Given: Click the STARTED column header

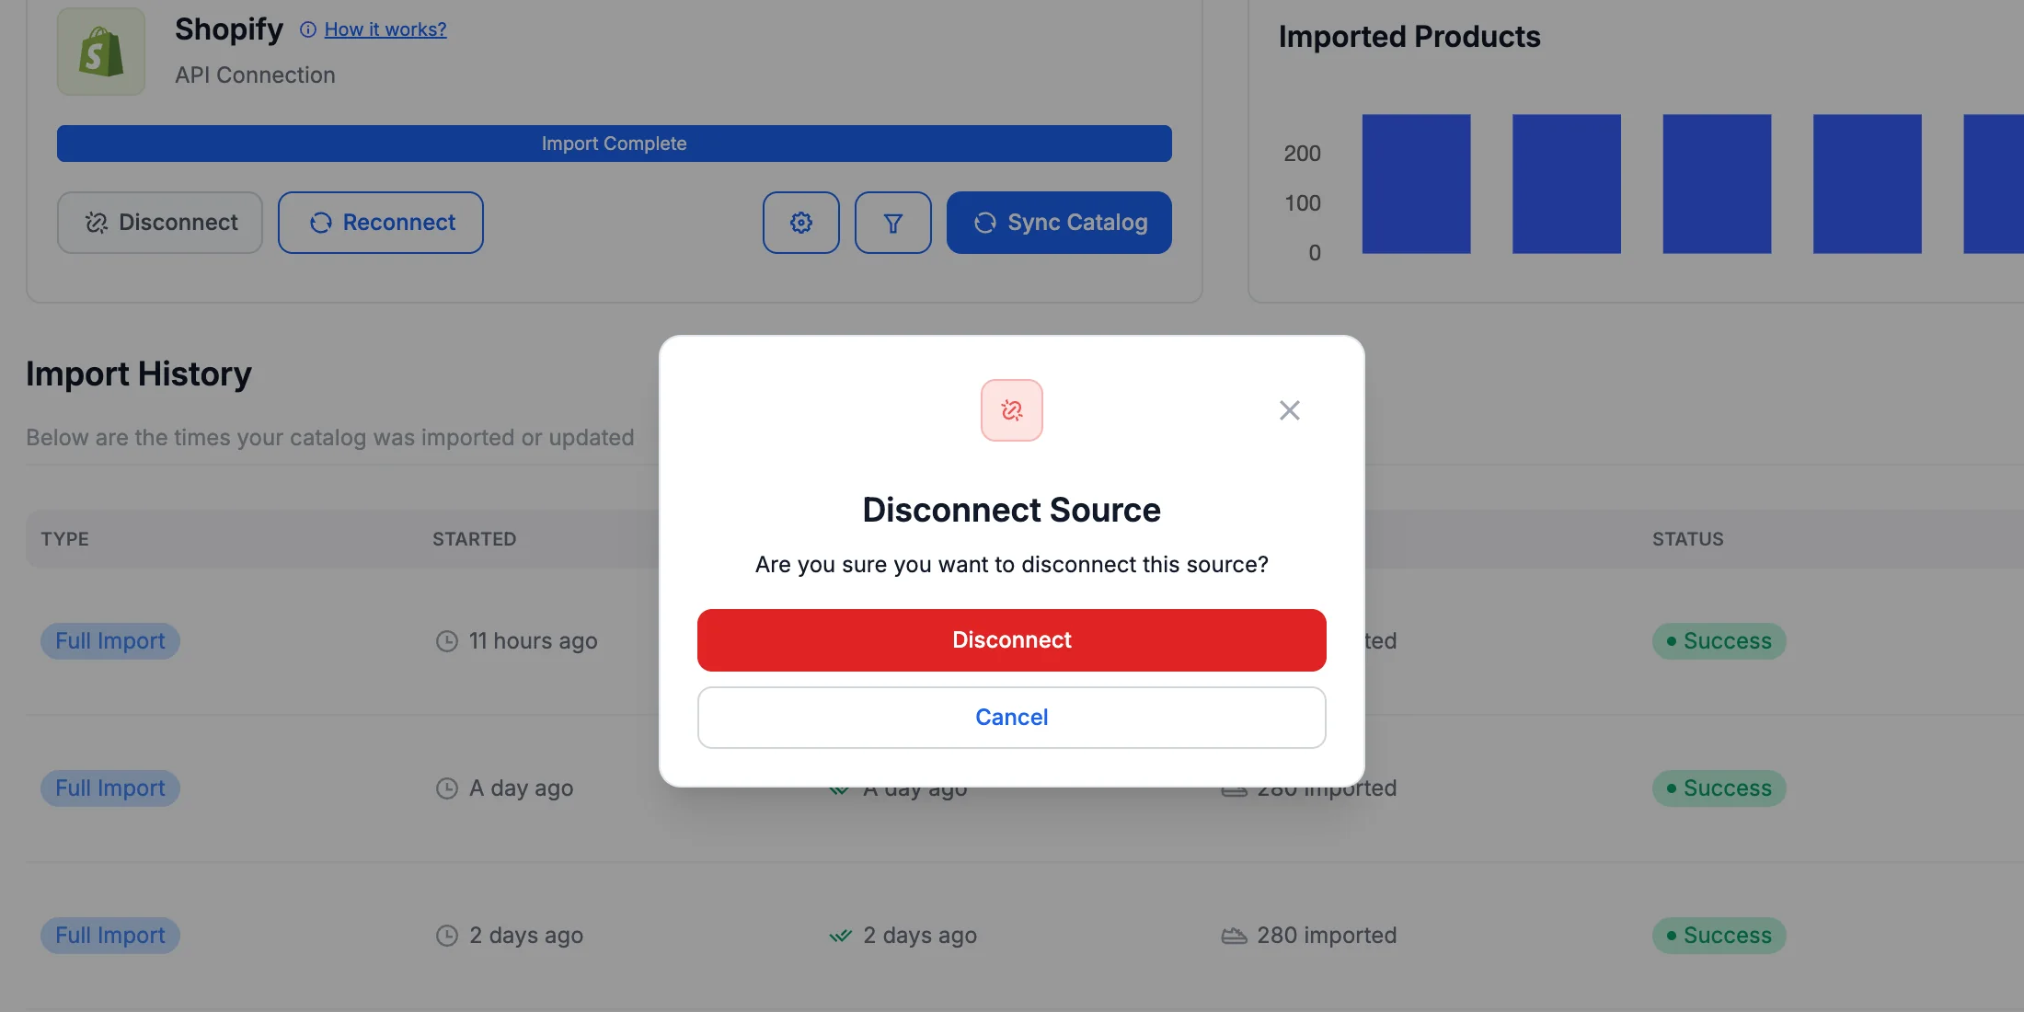Looking at the screenshot, I should tap(475, 539).
